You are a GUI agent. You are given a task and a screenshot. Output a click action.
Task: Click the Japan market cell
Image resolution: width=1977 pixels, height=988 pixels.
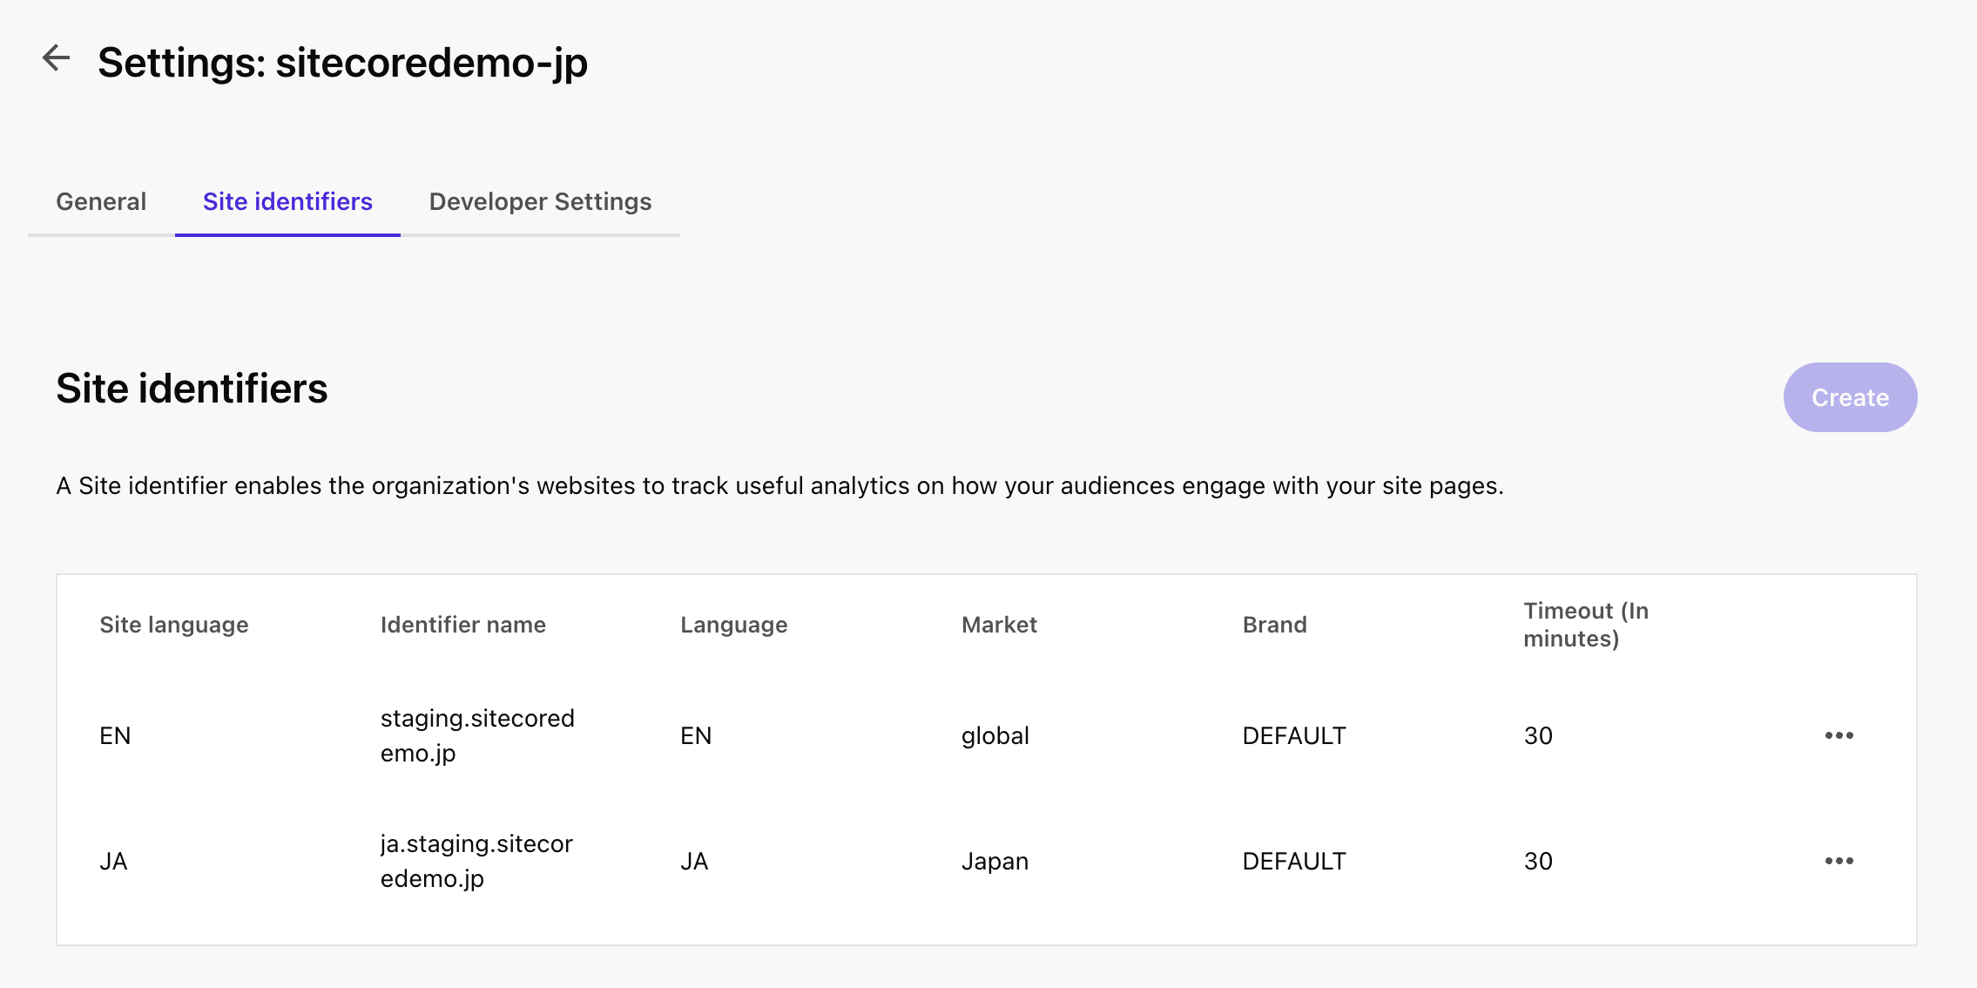coord(995,861)
